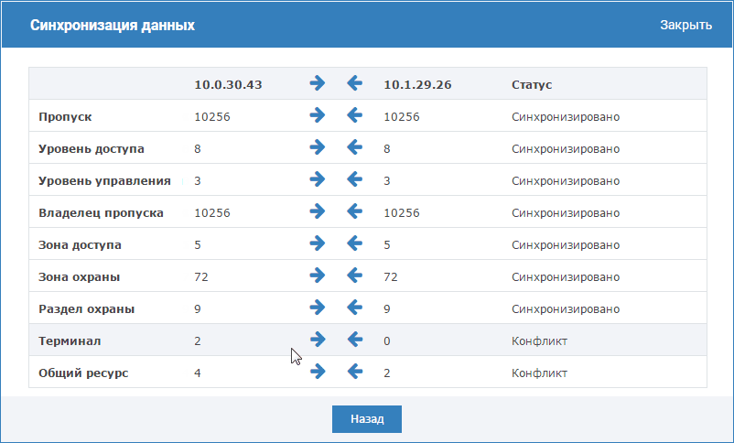Click left arrow in Раздел охраны row

tap(354, 308)
